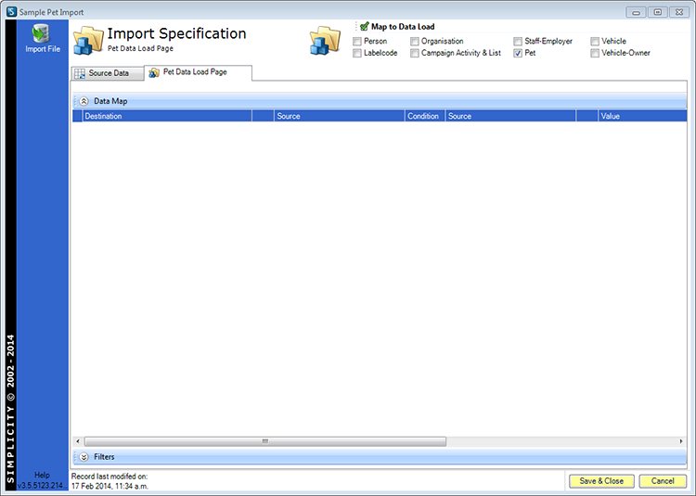
Task: Tick the Campaign Activity & List checkbox
Action: 414,53
